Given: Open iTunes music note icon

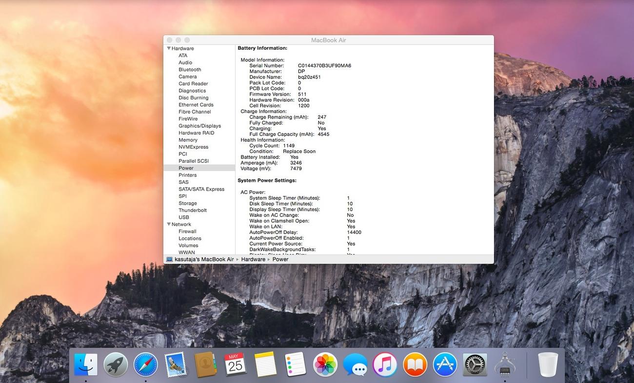Looking at the screenshot, I should click(385, 364).
